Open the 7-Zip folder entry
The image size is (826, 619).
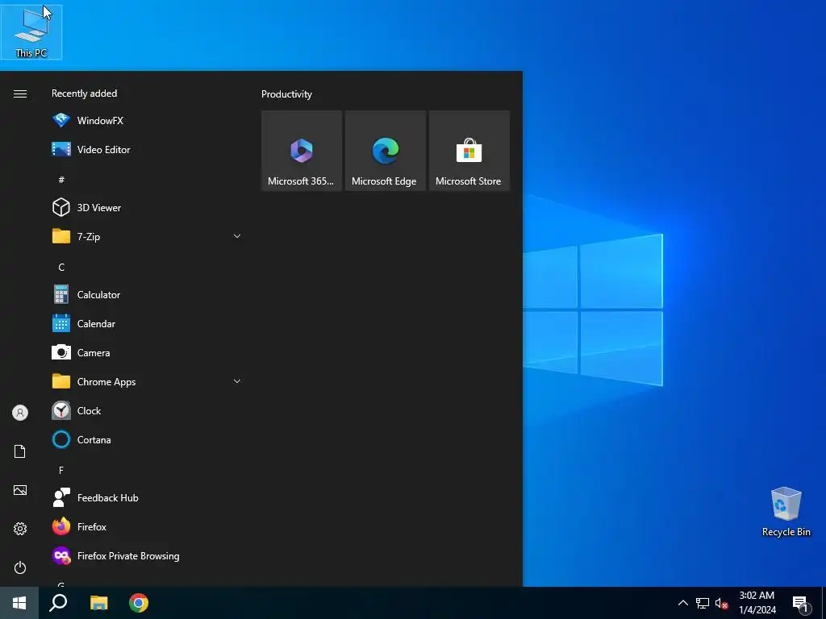(x=147, y=236)
